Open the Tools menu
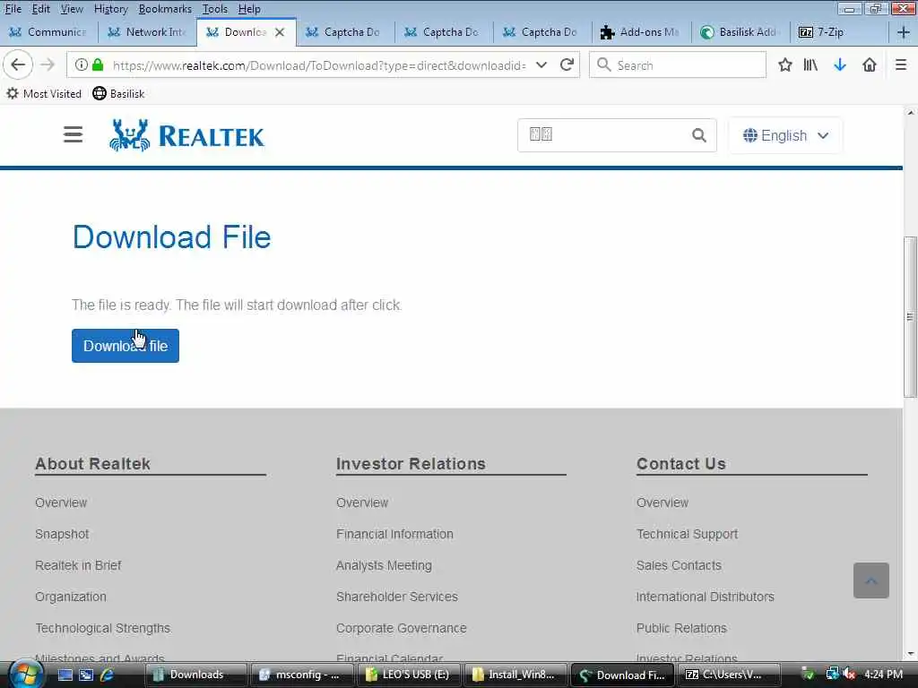Viewport: 918px width, 688px height. 215,9
